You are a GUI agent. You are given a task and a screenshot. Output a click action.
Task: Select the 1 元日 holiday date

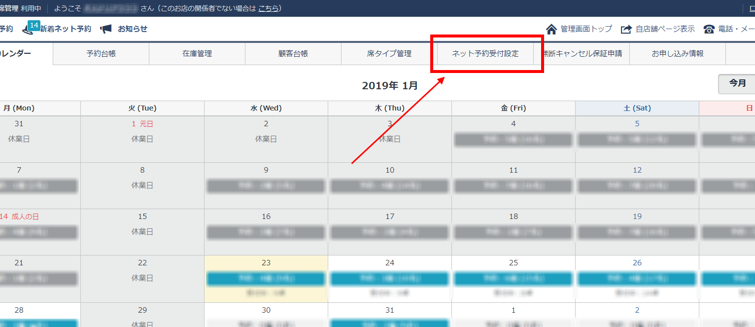[x=142, y=124]
